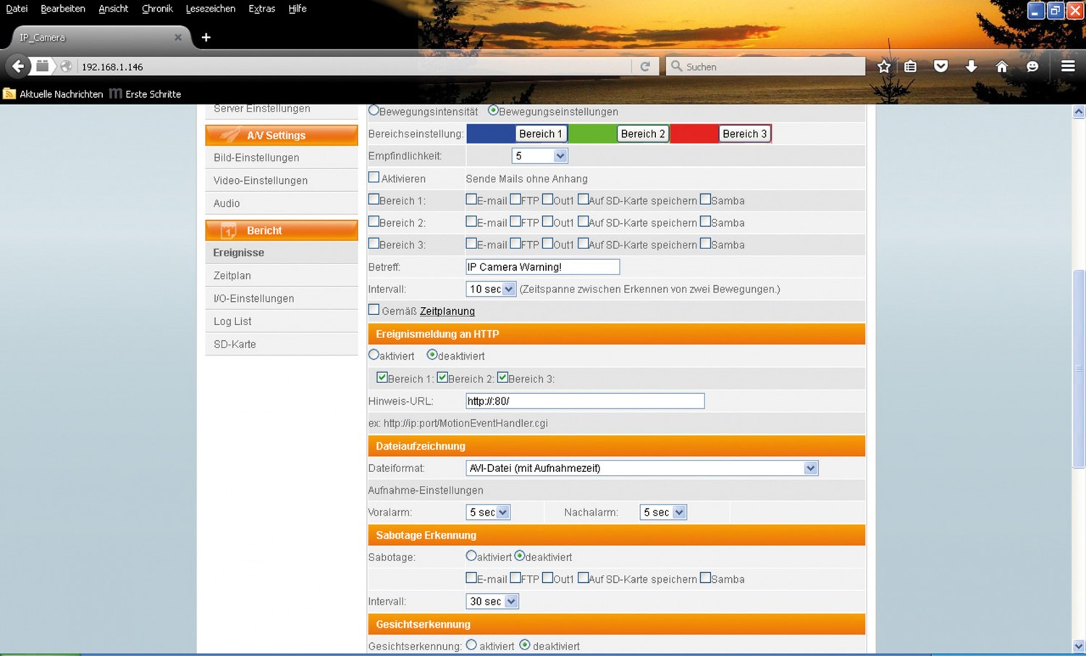Click the page scrollbar down arrow

[1079, 646]
